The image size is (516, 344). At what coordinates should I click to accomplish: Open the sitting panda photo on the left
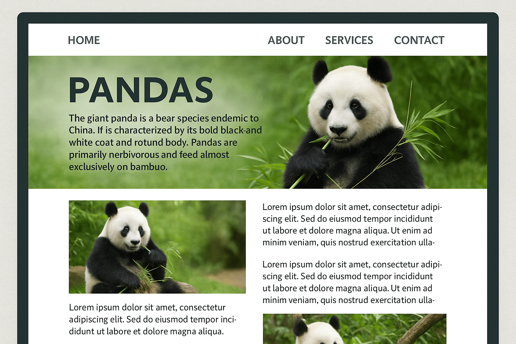coord(157,247)
